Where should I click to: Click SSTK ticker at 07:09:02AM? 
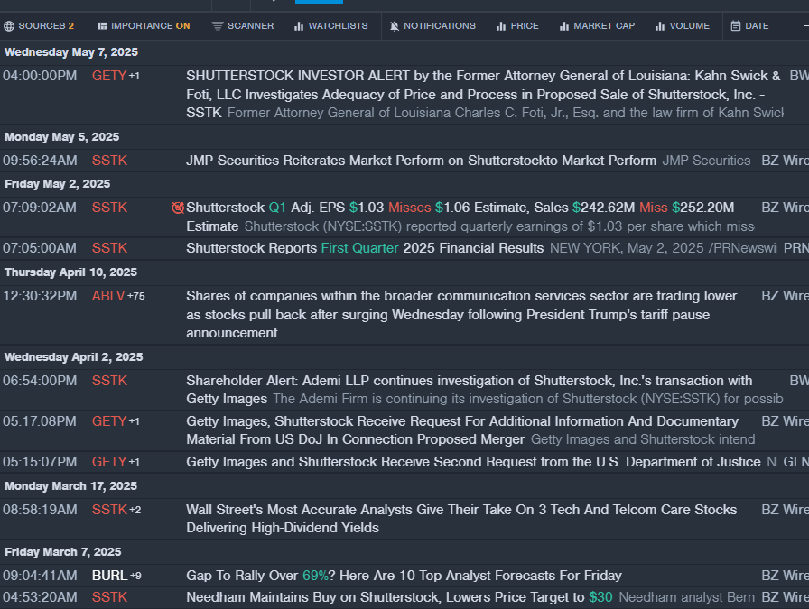[109, 208]
